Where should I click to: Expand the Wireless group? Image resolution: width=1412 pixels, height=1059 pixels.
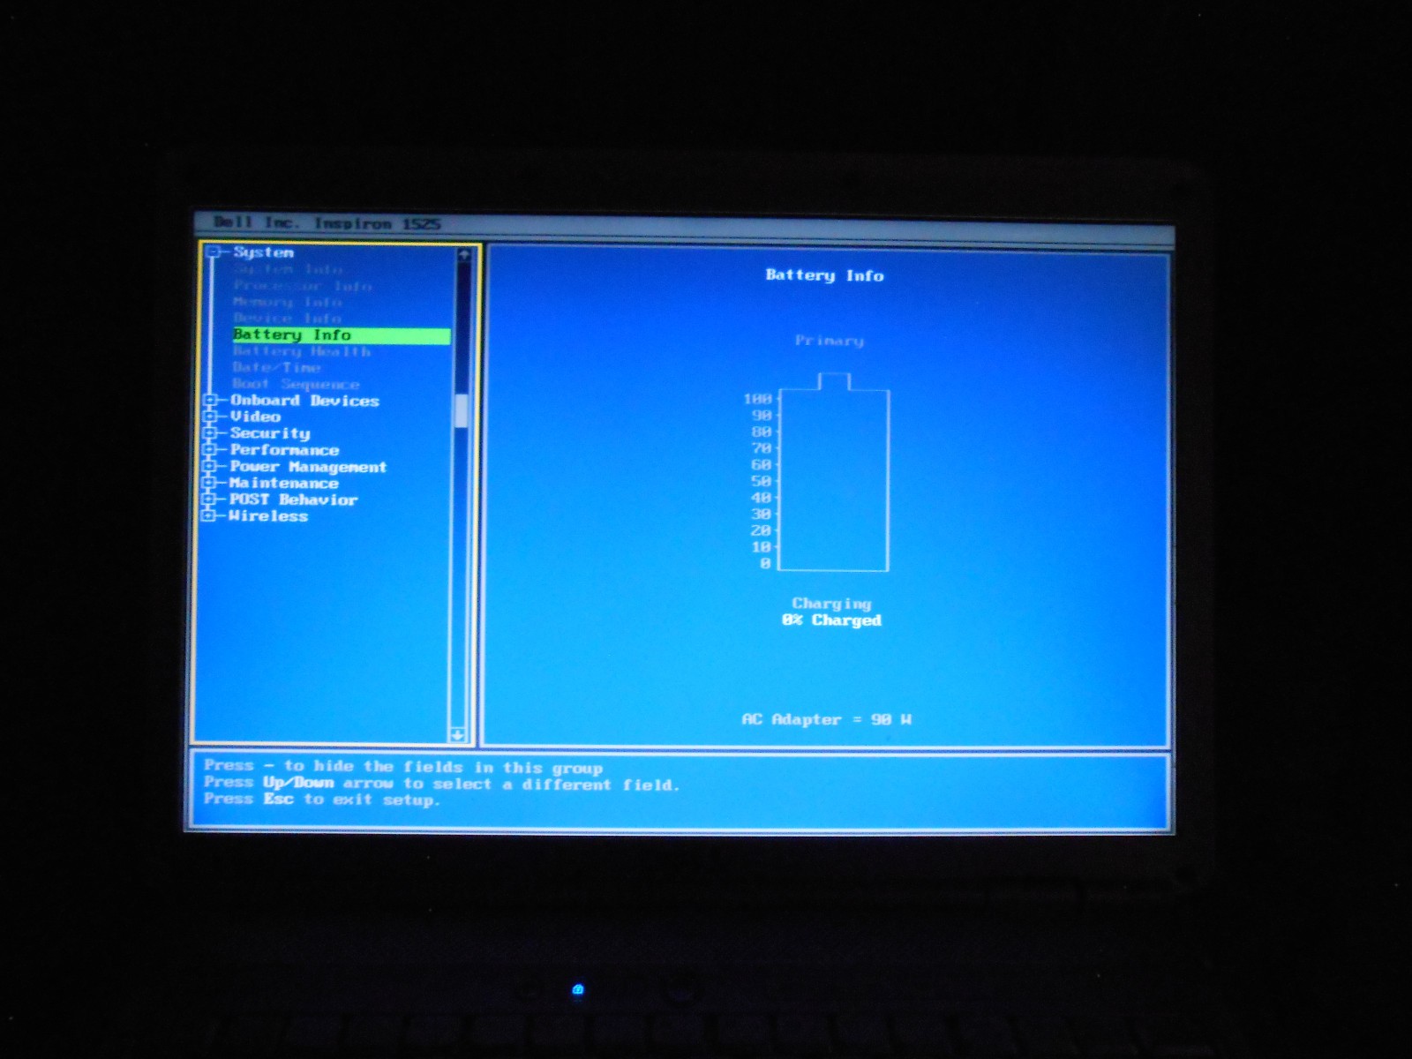(208, 516)
